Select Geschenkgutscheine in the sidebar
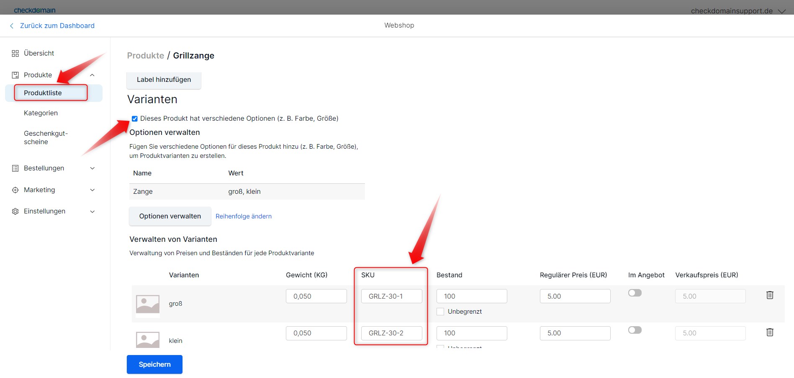794x378 pixels. tap(46, 138)
